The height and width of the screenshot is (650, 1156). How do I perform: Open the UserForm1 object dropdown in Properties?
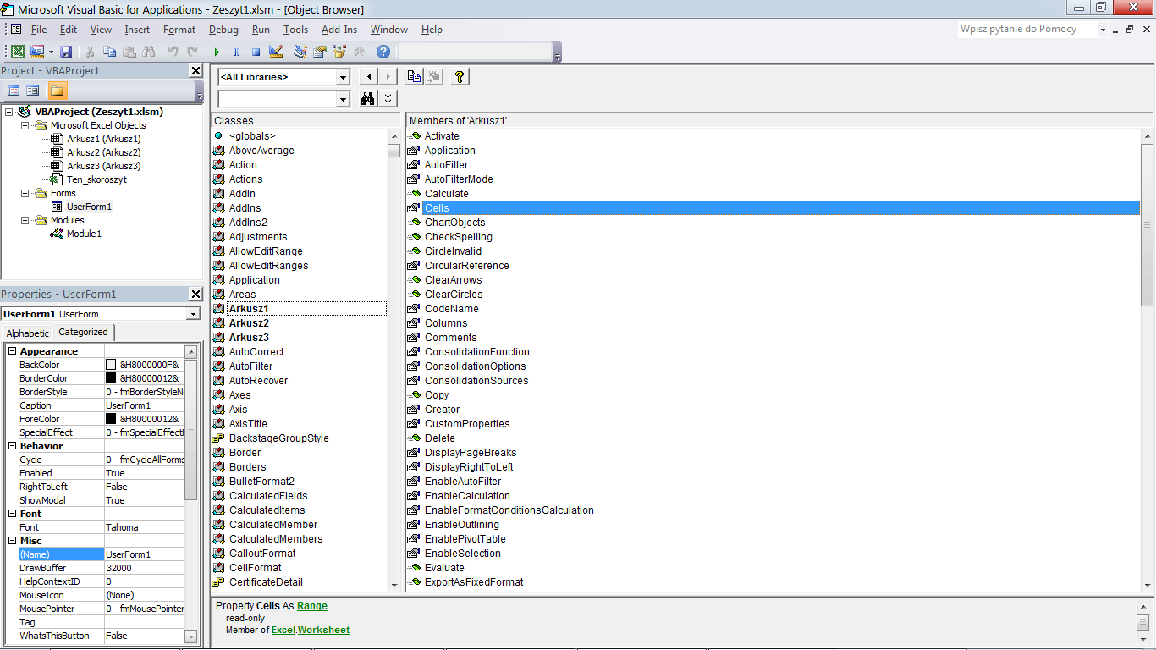(x=193, y=314)
